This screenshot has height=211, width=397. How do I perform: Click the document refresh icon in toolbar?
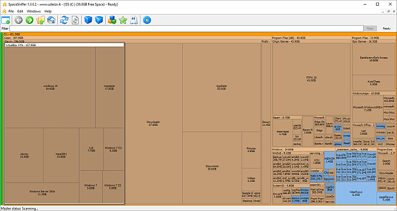(75, 20)
